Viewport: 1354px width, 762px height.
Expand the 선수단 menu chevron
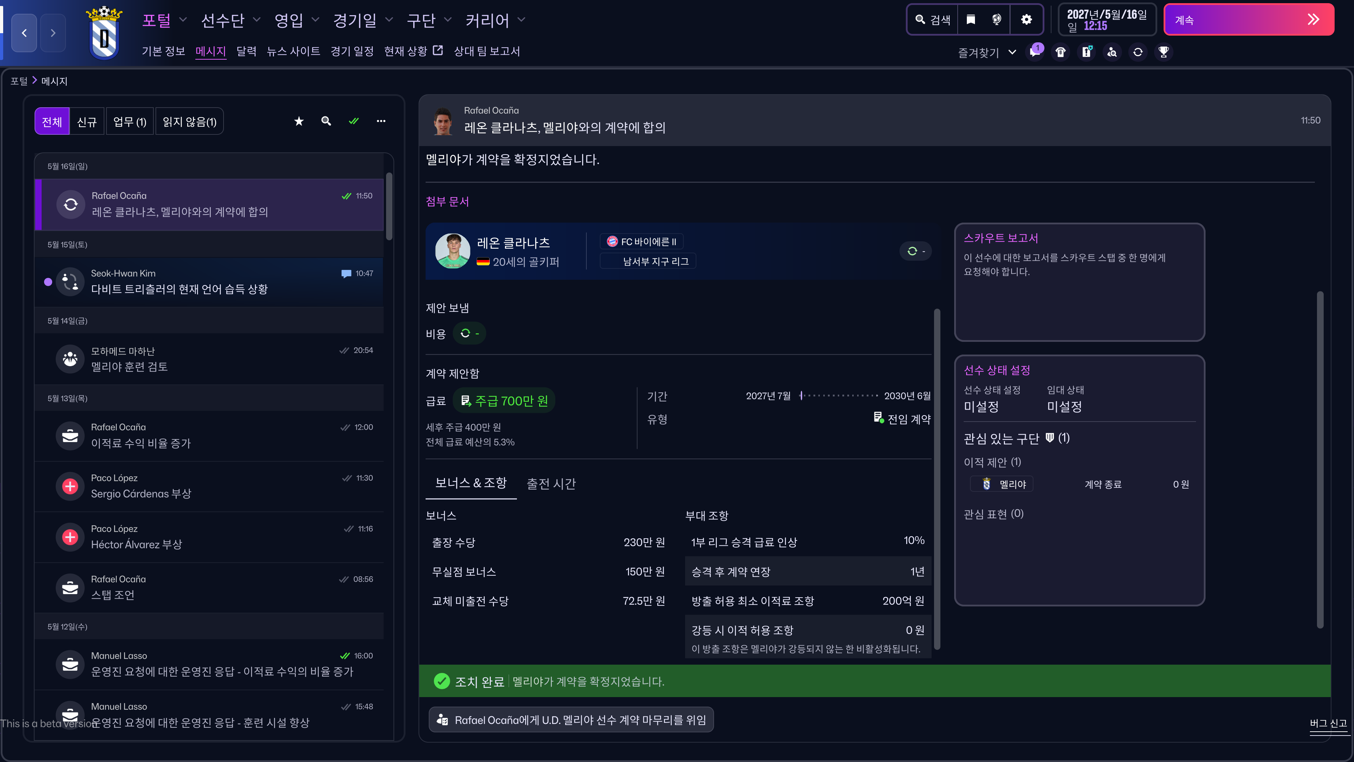coord(256,20)
